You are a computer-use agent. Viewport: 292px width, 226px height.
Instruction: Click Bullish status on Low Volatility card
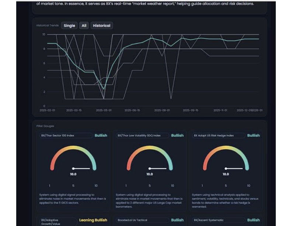tap(177, 136)
